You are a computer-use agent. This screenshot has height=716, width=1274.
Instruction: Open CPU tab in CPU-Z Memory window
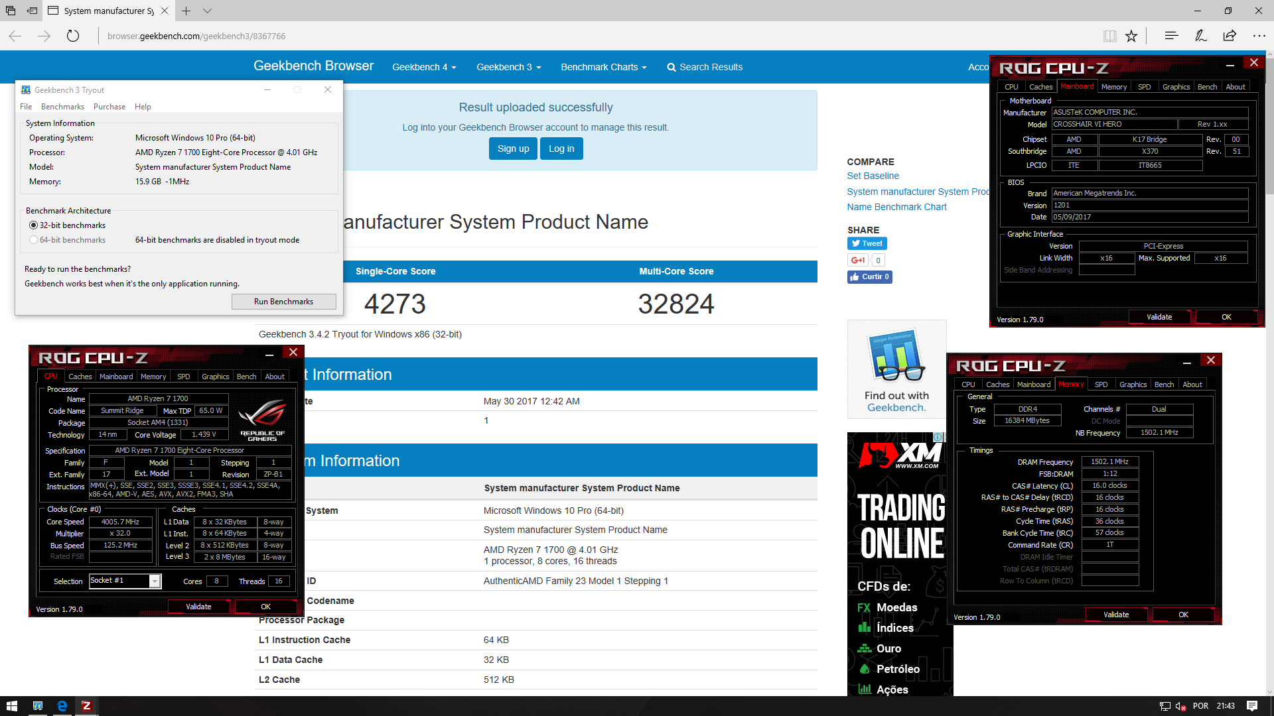pos(969,385)
